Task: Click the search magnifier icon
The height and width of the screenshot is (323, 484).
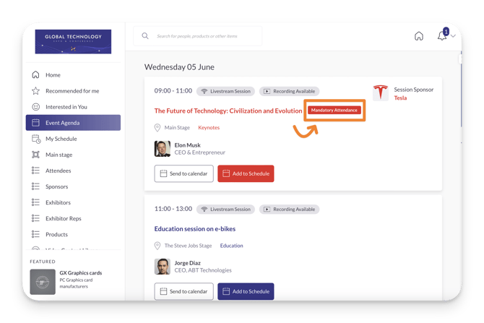Action: (x=145, y=35)
